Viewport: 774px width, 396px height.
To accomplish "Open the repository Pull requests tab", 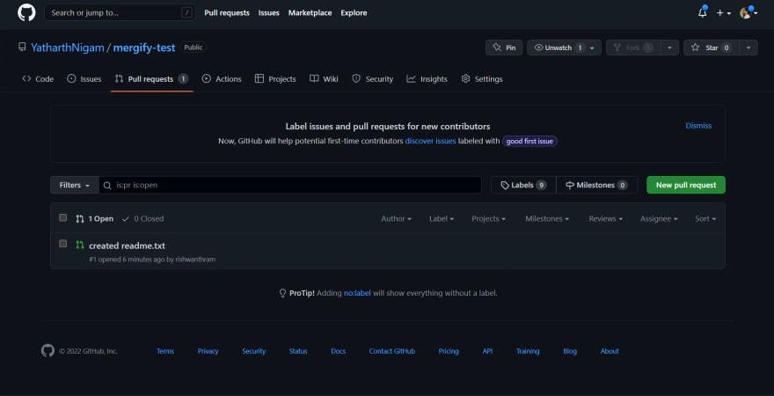I will pos(151,79).
